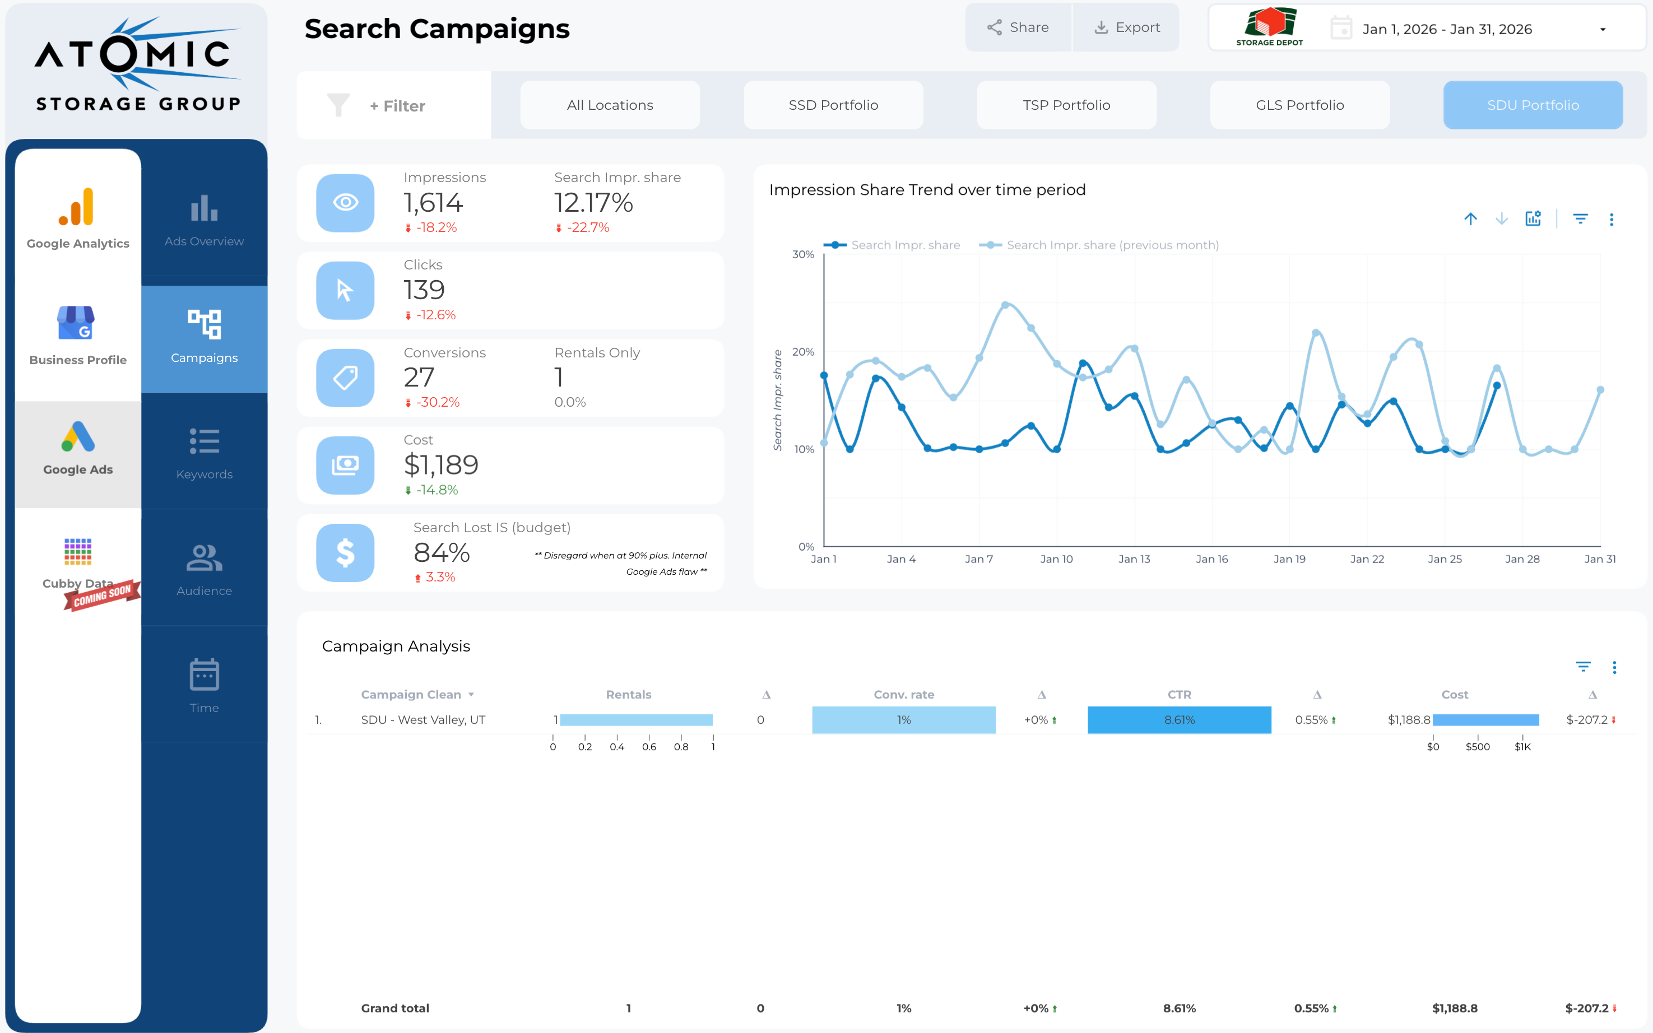Click the + Filter control
This screenshot has width=1653, height=1033.
(x=396, y=106)
